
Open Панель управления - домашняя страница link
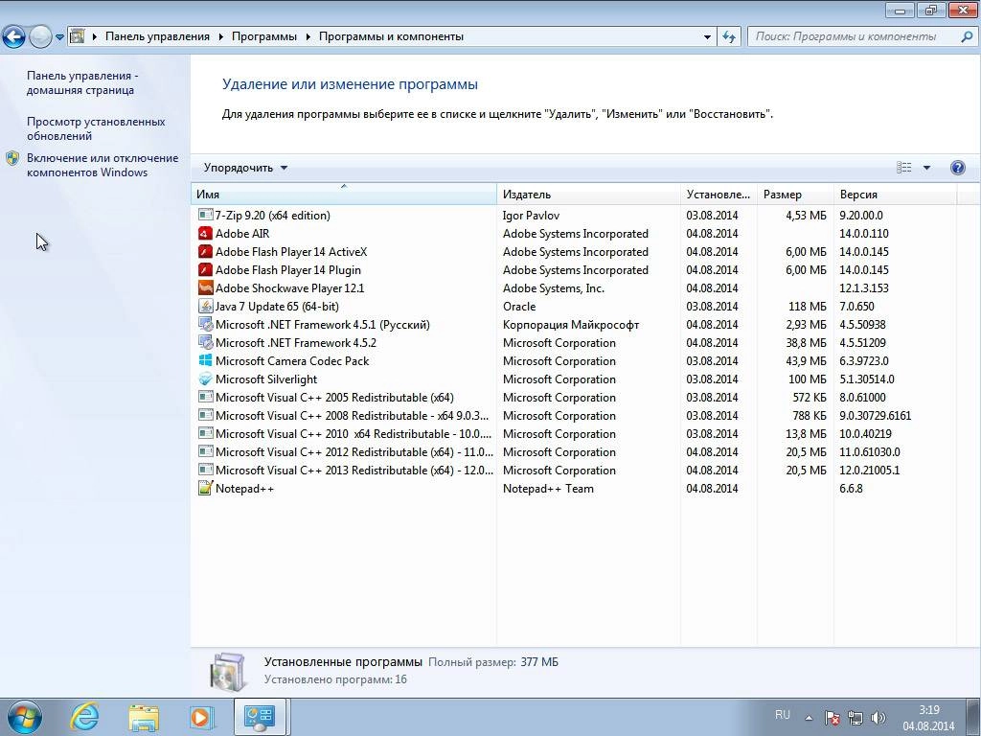pyautogui.click(x=82, y=82)
